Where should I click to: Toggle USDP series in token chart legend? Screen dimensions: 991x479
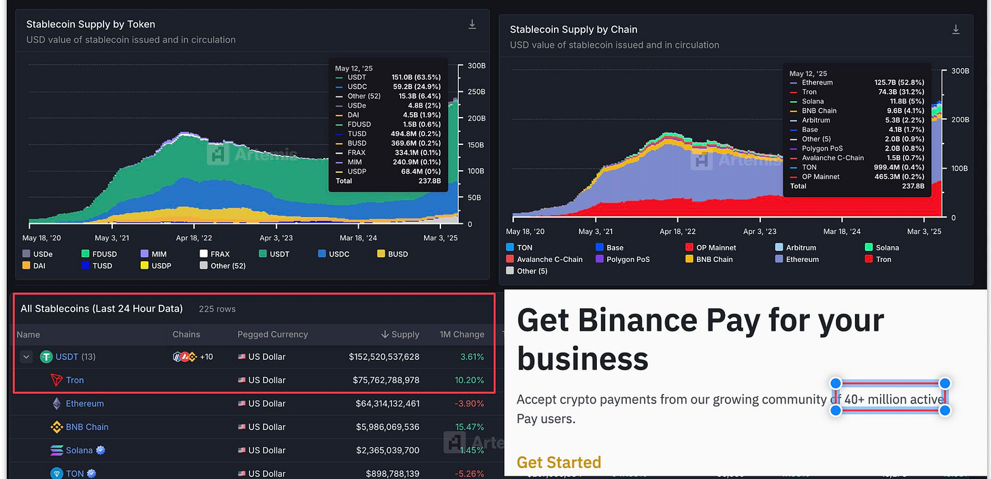pyautogui.click(x=156, y=265)
